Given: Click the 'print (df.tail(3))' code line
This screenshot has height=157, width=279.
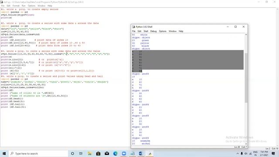Looking at the screenshot, I should (14, 107).
